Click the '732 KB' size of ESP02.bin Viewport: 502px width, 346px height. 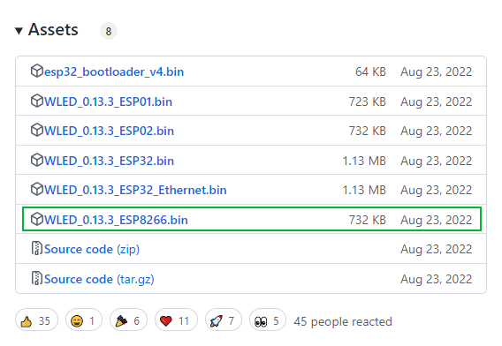click(368, 131)
